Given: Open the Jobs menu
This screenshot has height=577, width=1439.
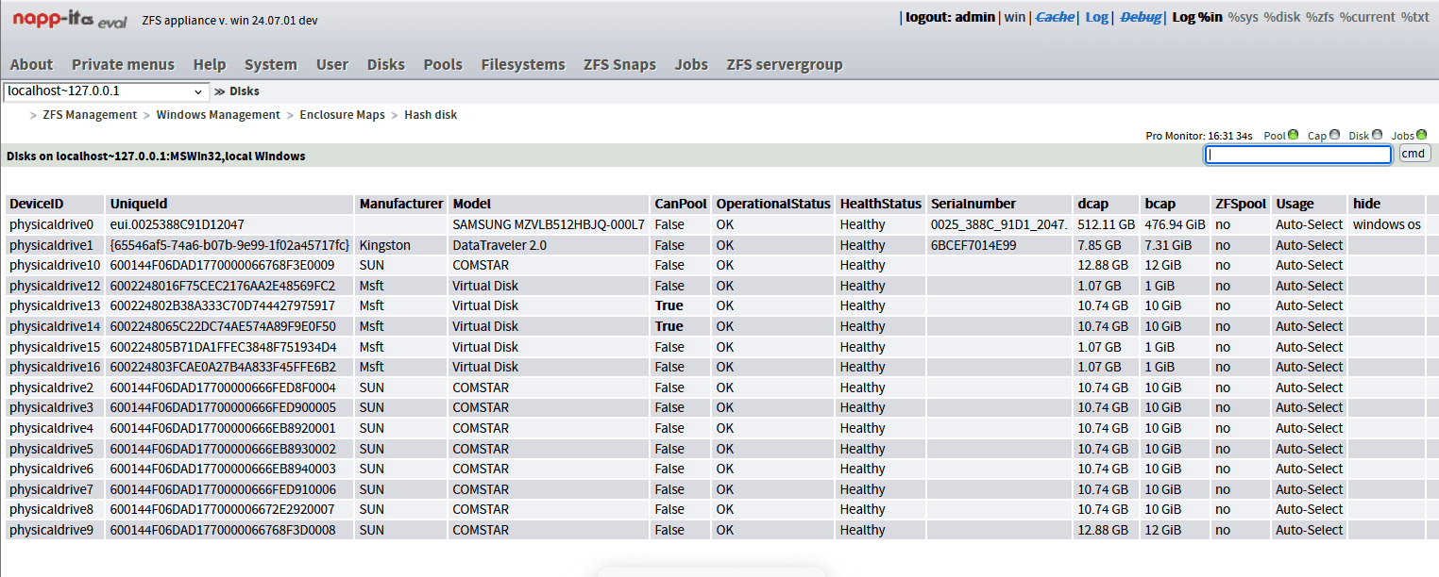Looking at the screenshot, I should (x=691, y=64).
